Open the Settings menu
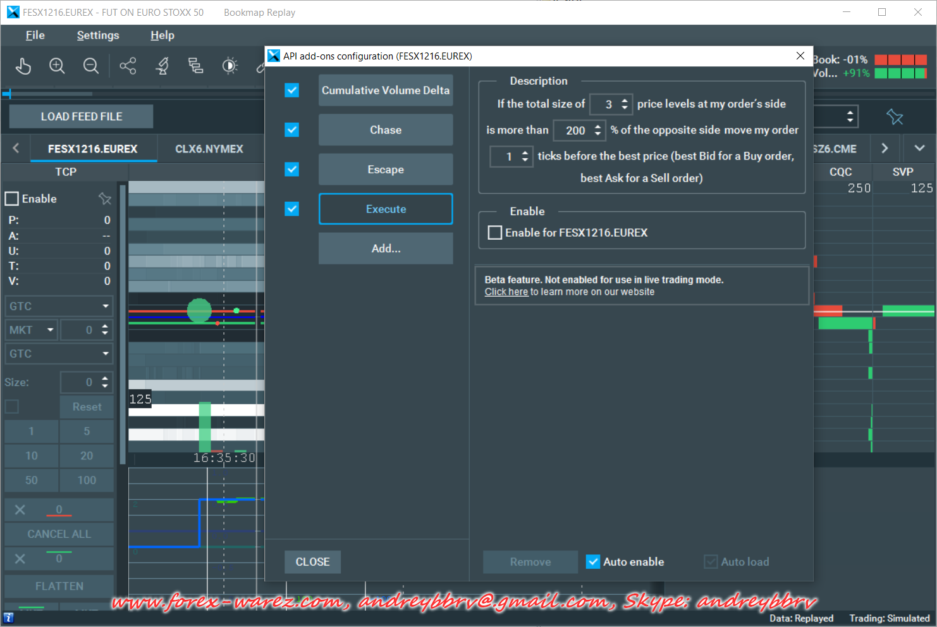937x627 pixels. pyautogui.click(x=98, y=35)
